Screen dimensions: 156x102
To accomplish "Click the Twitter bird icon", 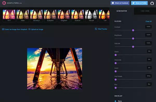I will click(x=134, y=3).
